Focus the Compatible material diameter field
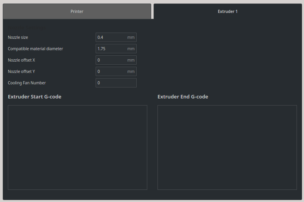This screenshot has width=304, height=202. coord(116,49)
